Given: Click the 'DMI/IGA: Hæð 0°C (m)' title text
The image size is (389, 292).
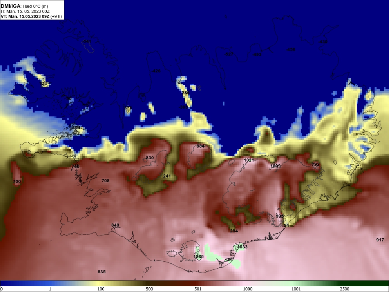Looking at the screenshot, I should (x=24, y=6).
